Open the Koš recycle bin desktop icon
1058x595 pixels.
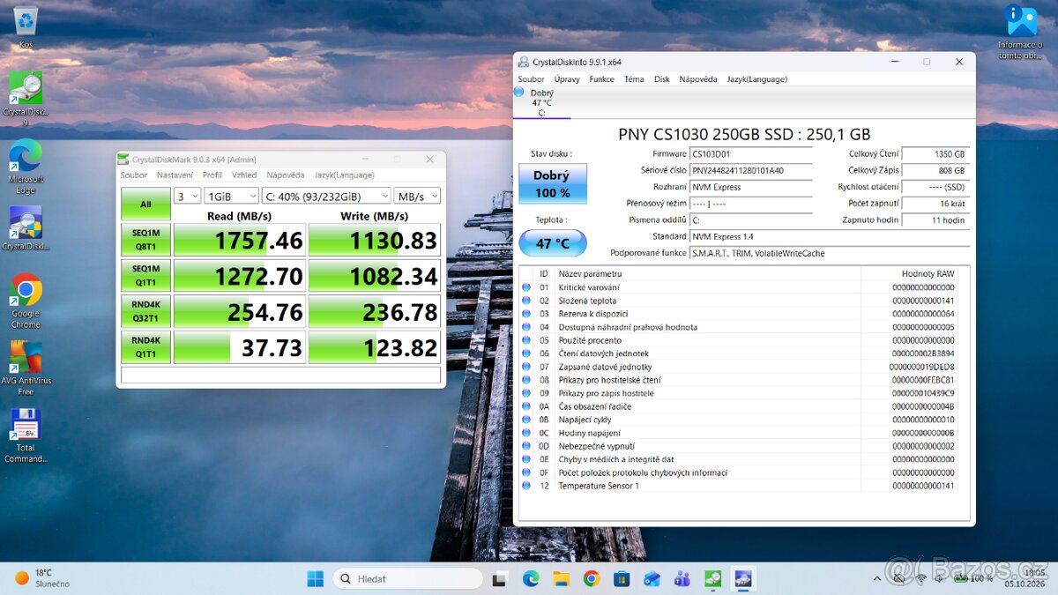pyautogui.click(x=26, y=26)
